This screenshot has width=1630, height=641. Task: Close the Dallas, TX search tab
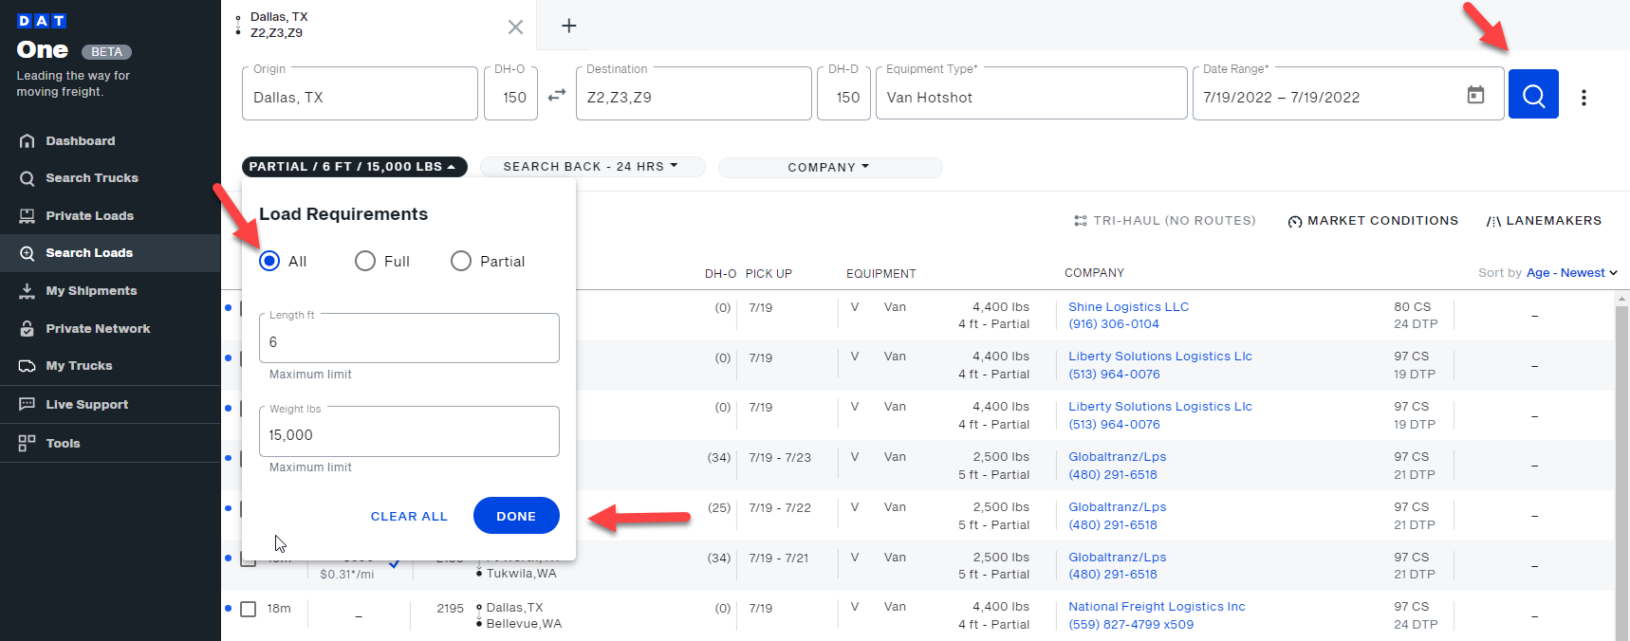point(515,27)
